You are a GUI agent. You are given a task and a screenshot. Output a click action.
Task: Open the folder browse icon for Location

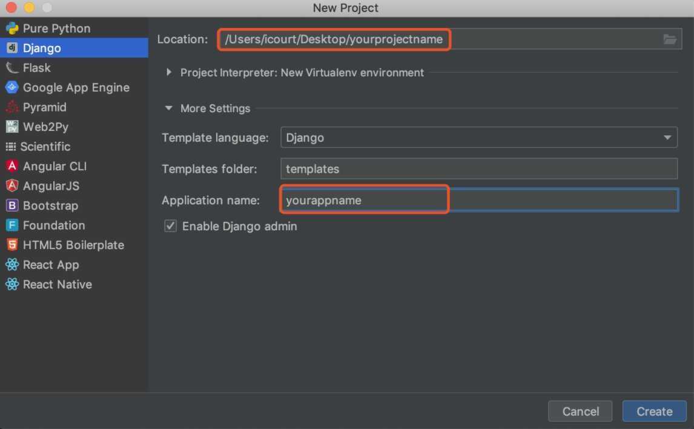pos(670,39)
